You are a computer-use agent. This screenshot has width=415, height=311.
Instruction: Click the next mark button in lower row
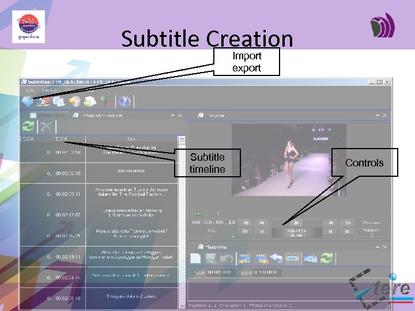tap(331, 232)
